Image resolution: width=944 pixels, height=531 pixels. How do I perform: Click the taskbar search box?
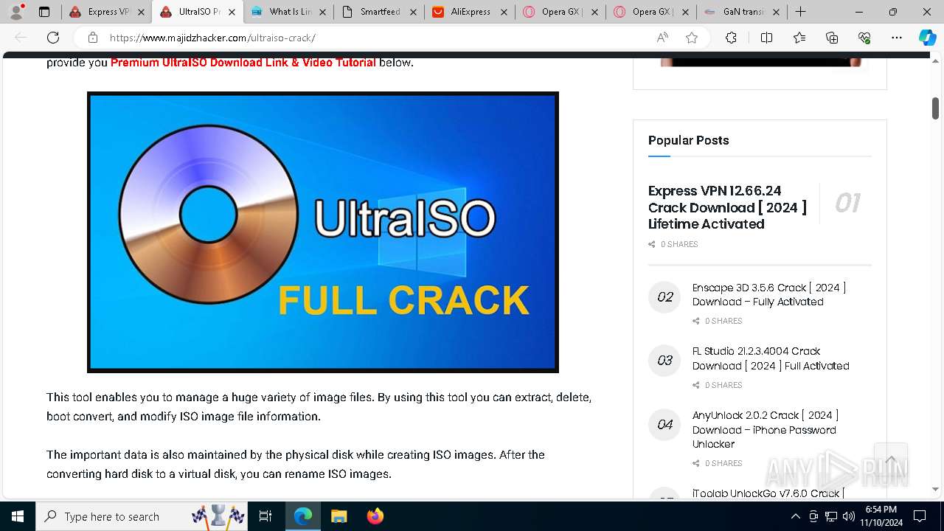tap(142, 516)
